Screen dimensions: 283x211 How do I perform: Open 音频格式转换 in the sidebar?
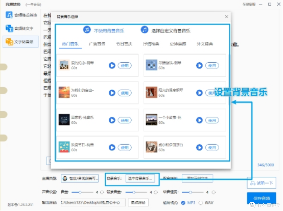pos(21,15)
